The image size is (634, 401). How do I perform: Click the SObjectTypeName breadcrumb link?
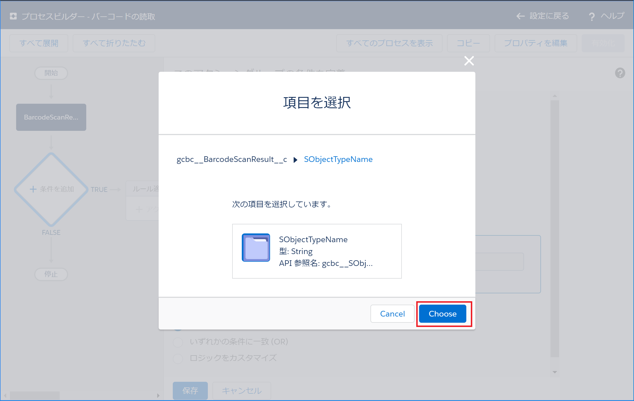338,159
